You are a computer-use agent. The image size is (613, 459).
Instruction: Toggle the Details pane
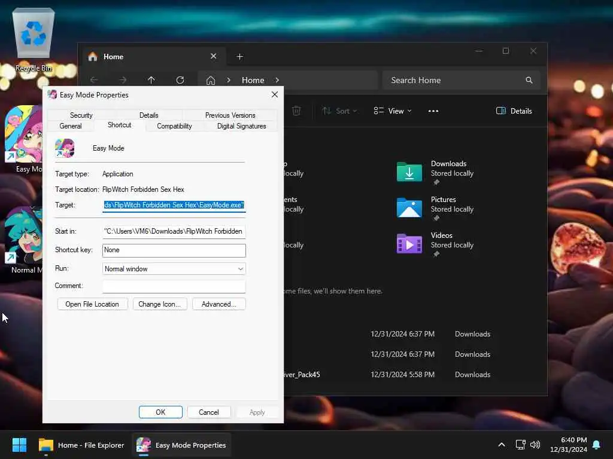514,111
